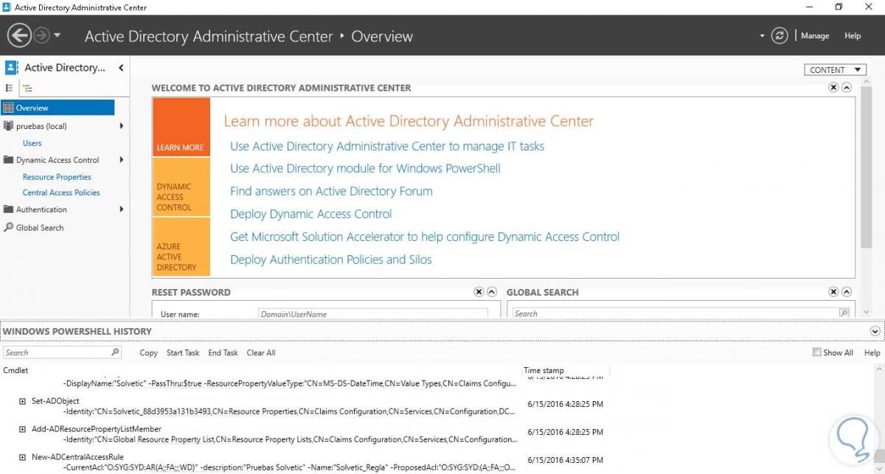885x474 pixels.
Task: Select the Set-ADObject cmdlet row text
Action: point(55,401)
